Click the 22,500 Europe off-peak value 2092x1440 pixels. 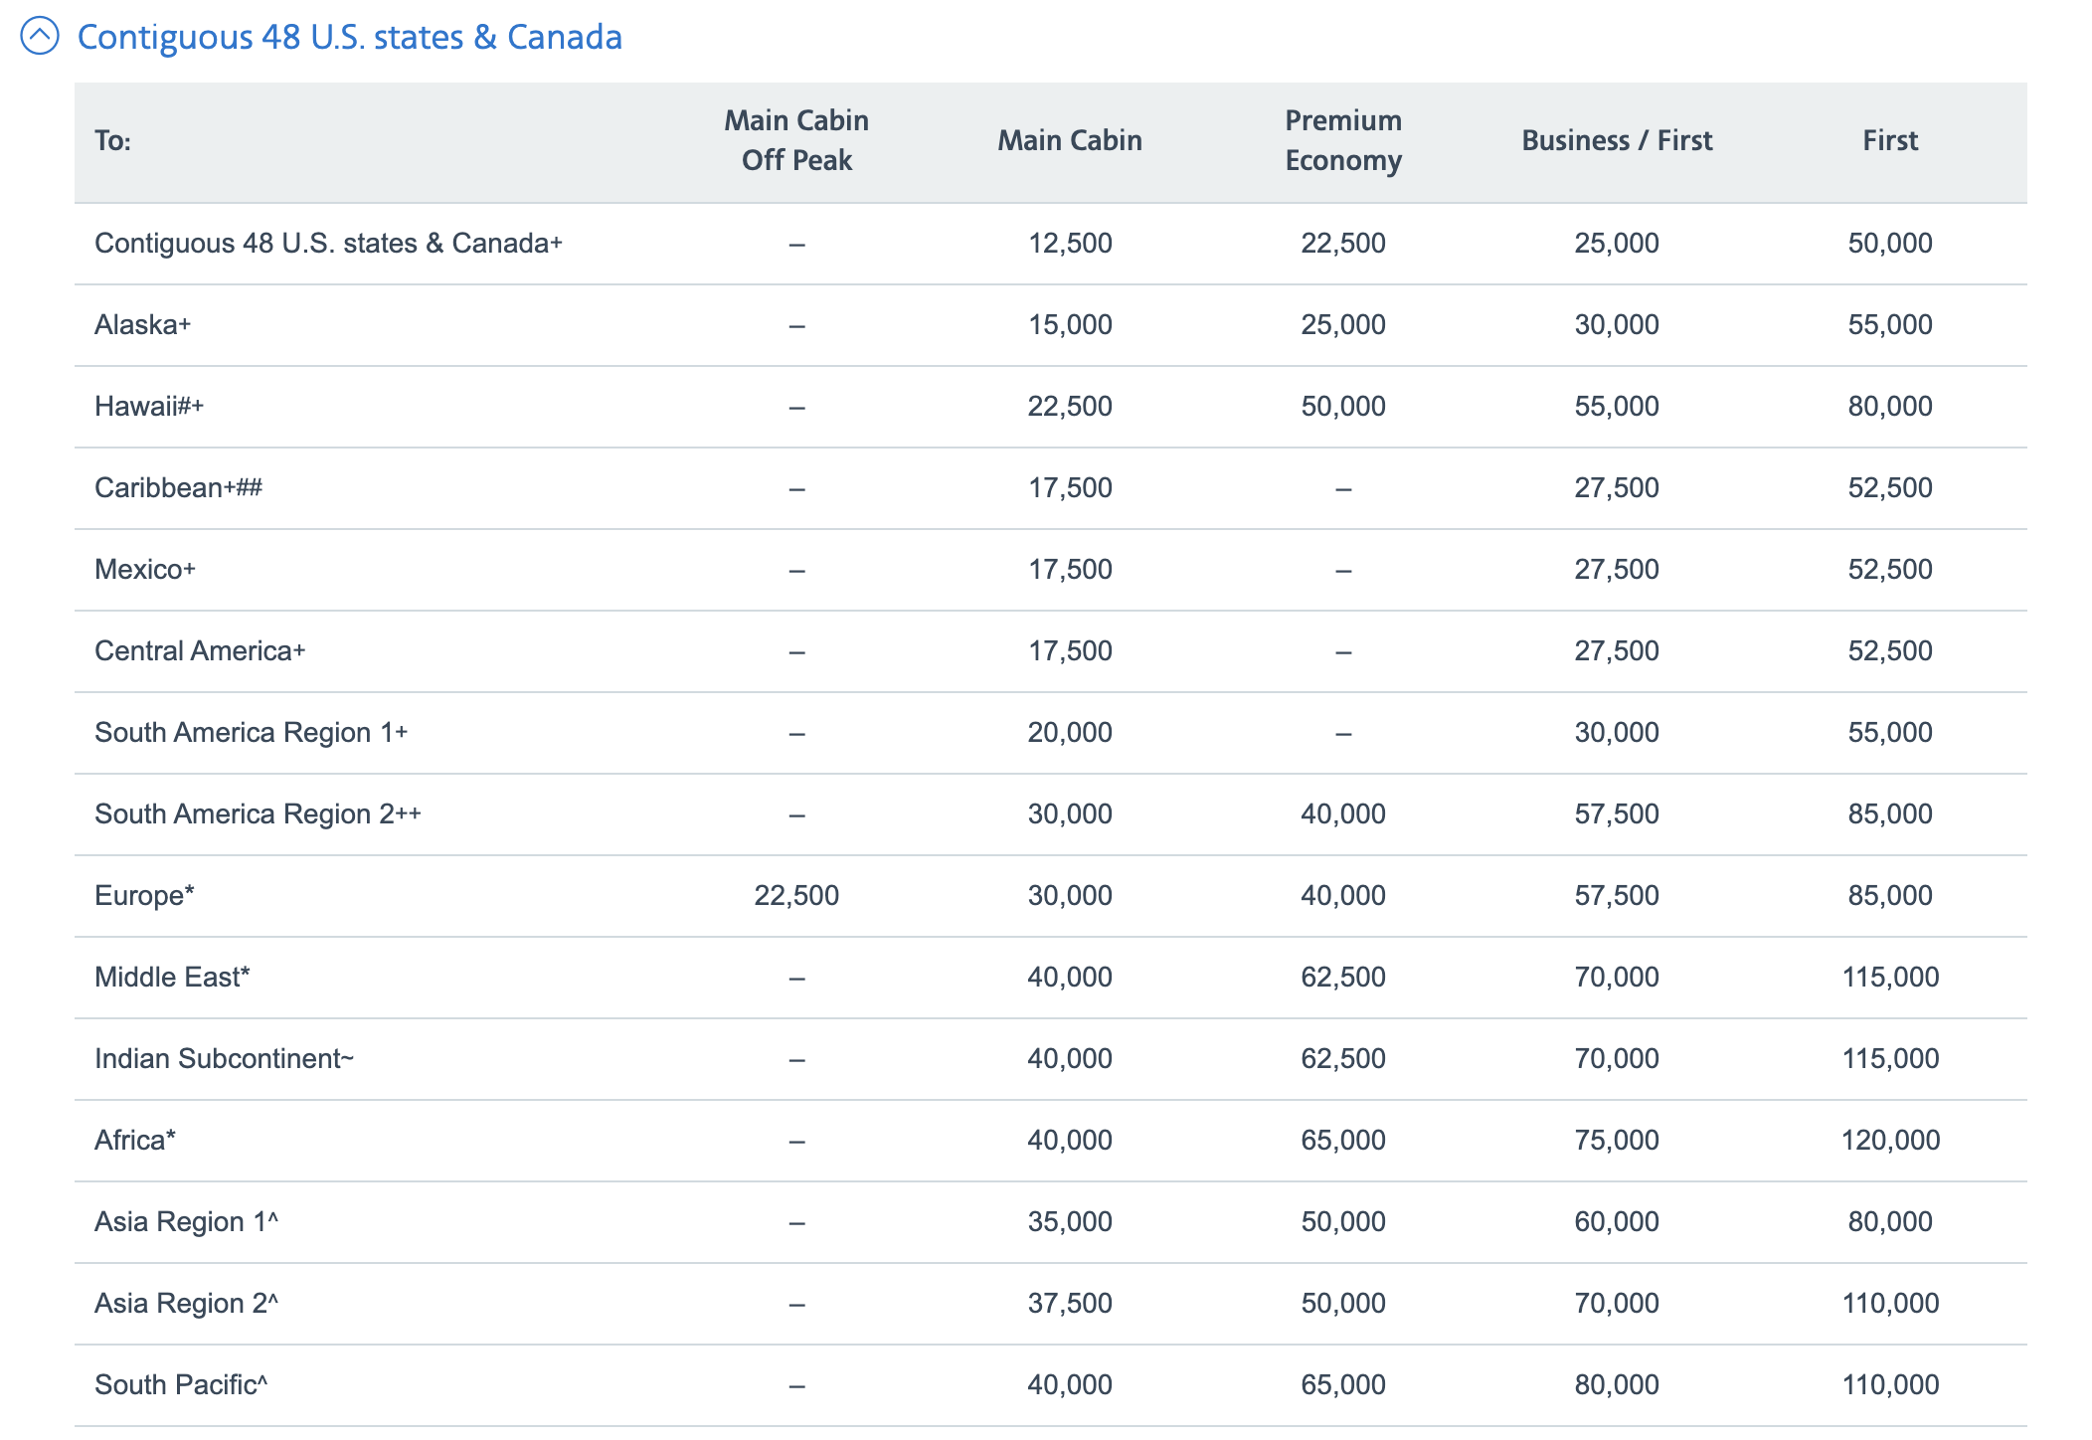(x=795, y=895)
